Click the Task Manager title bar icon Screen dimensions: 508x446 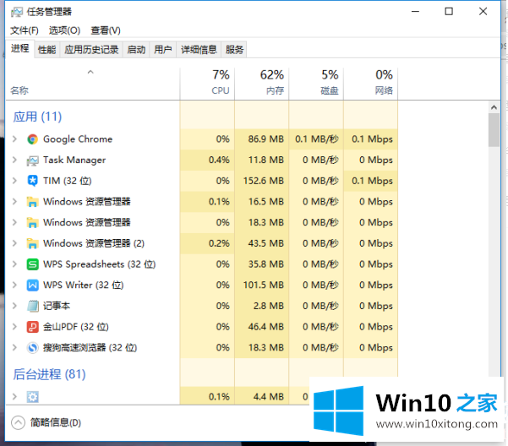17,13
